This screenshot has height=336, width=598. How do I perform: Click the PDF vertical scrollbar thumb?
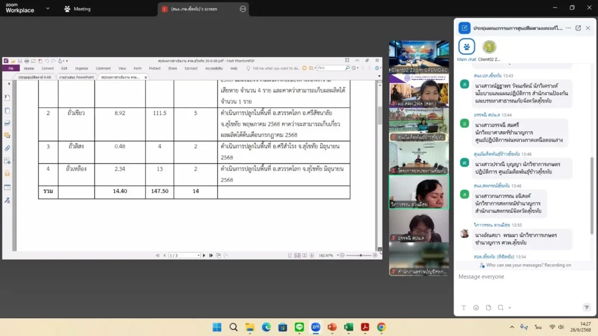pos(380,115)
